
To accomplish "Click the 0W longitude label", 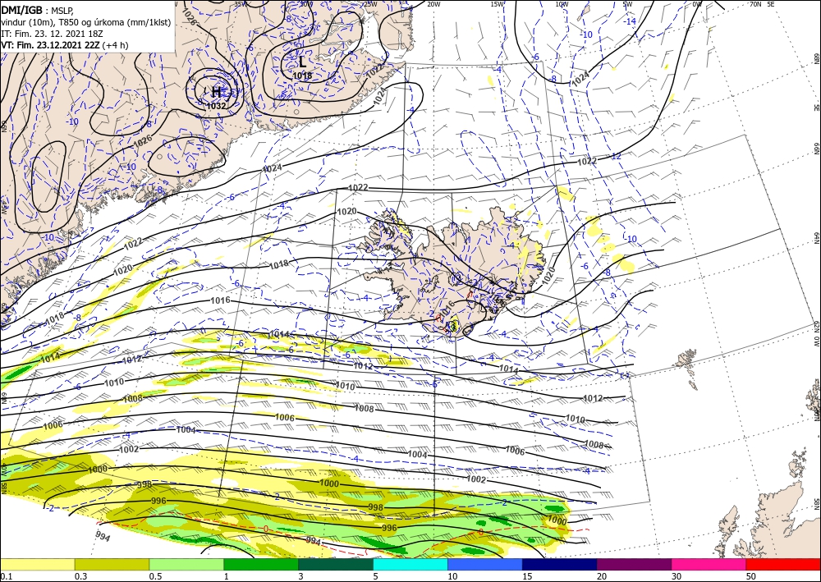I will click(x=697, y=4).
